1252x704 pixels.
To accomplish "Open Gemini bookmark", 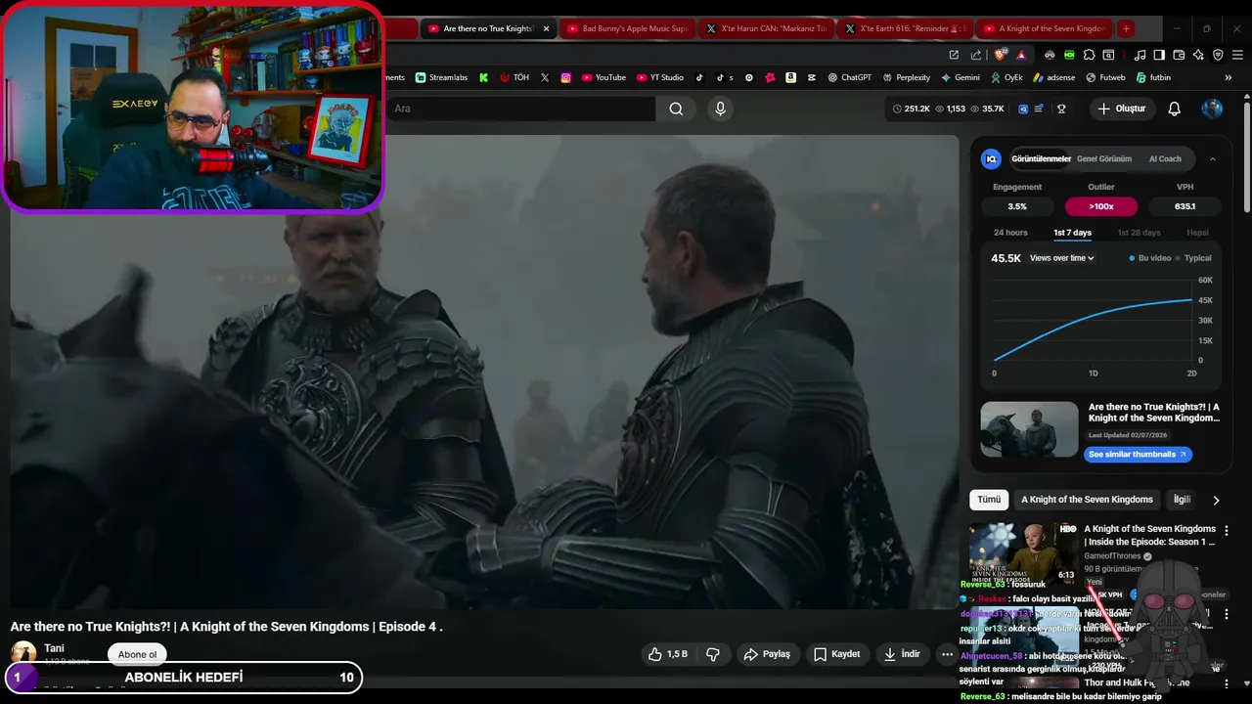I will coord(960,77).
